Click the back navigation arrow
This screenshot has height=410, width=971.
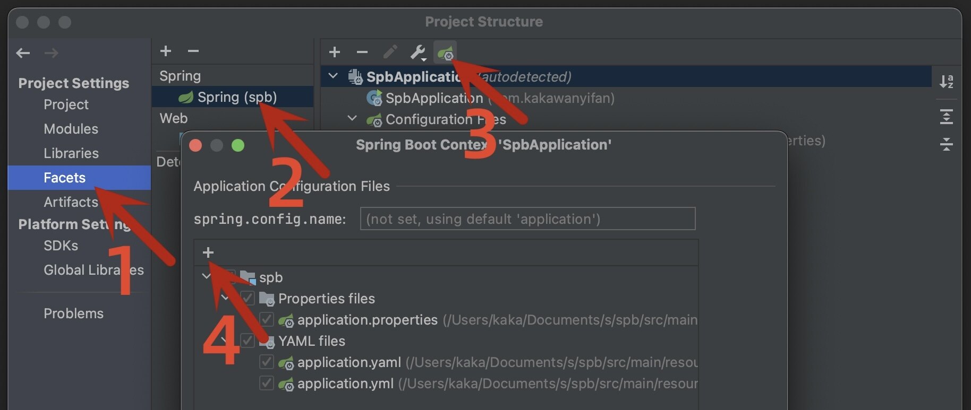pos(23,53)
